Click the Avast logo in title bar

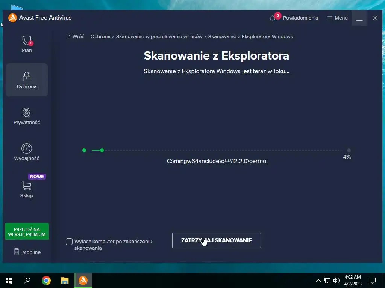pos(12,18)
